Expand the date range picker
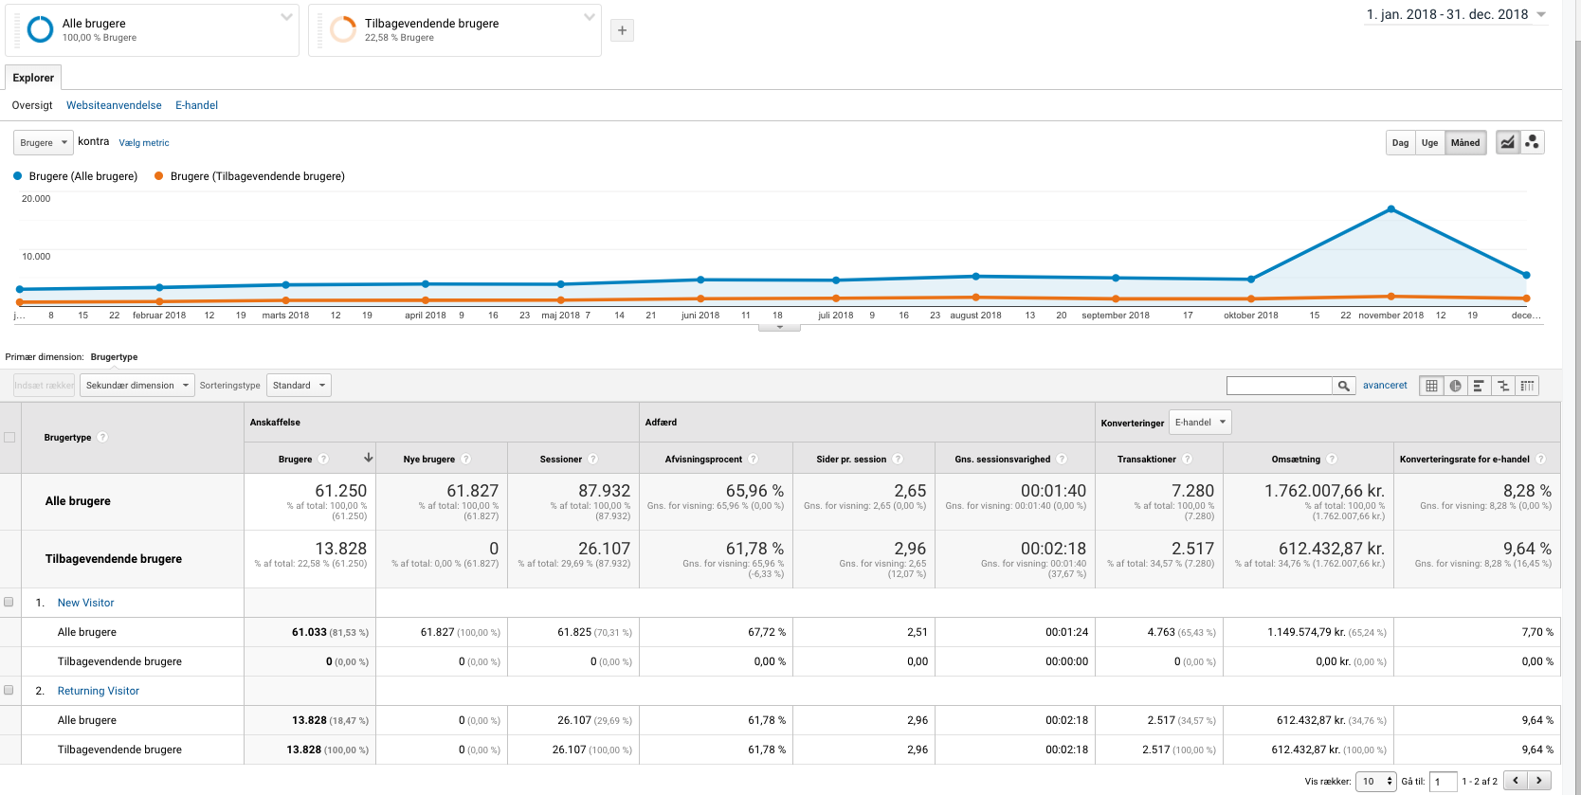Screen dimensions: 1581x795 point(1456,14)
